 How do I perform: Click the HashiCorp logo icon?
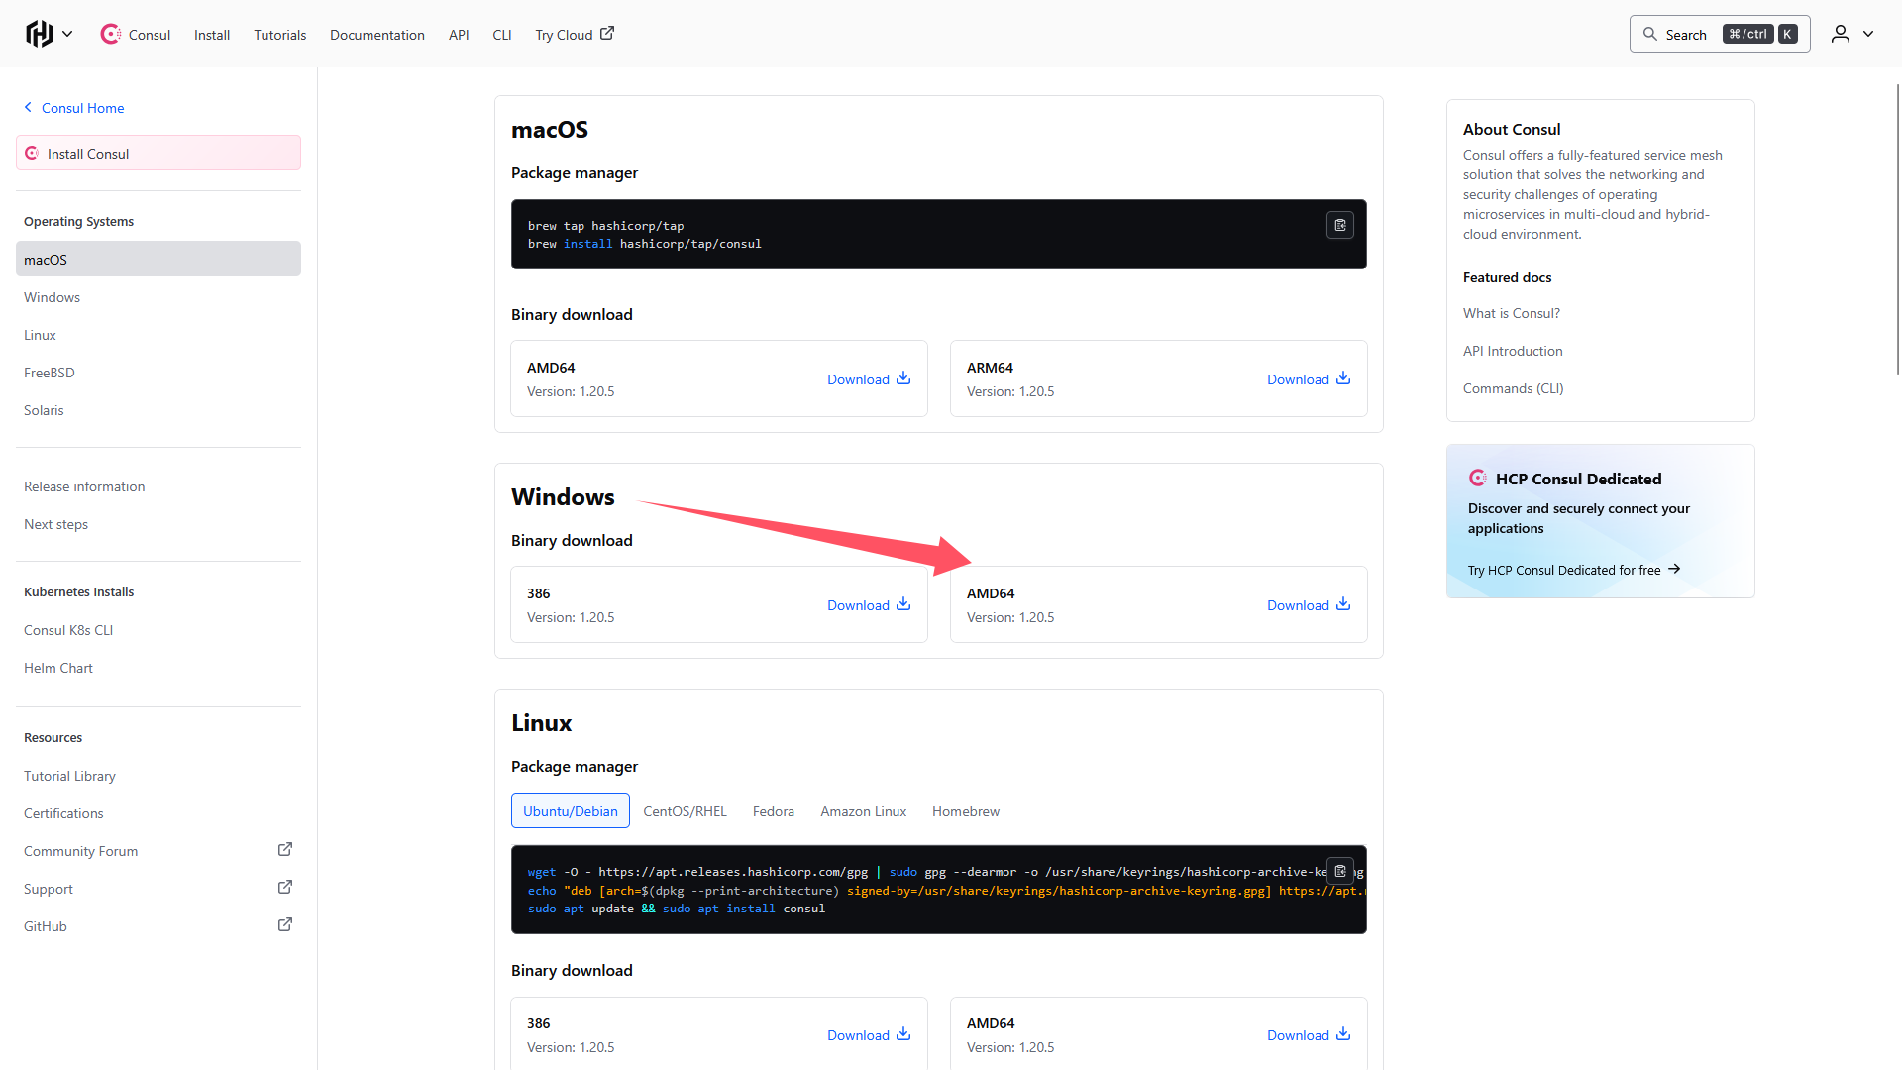pos(39,34)
